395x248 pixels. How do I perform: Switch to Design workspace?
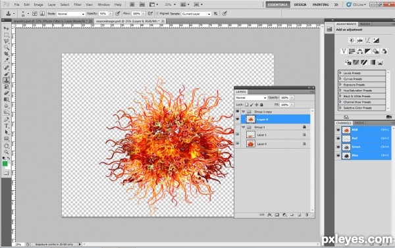[300, 5]
